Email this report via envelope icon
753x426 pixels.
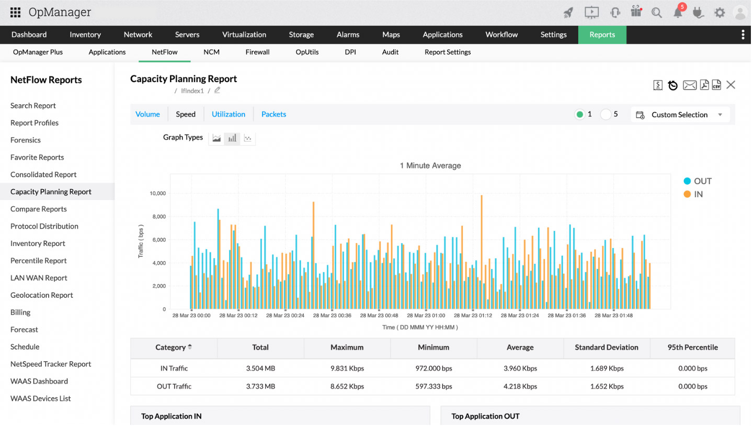[x=689, y=85]
